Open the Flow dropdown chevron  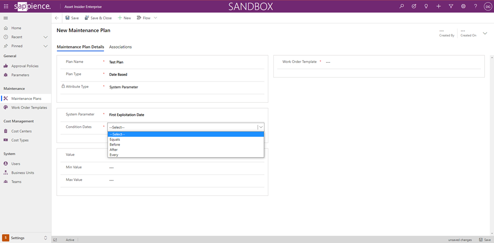[x=156, y=18]
